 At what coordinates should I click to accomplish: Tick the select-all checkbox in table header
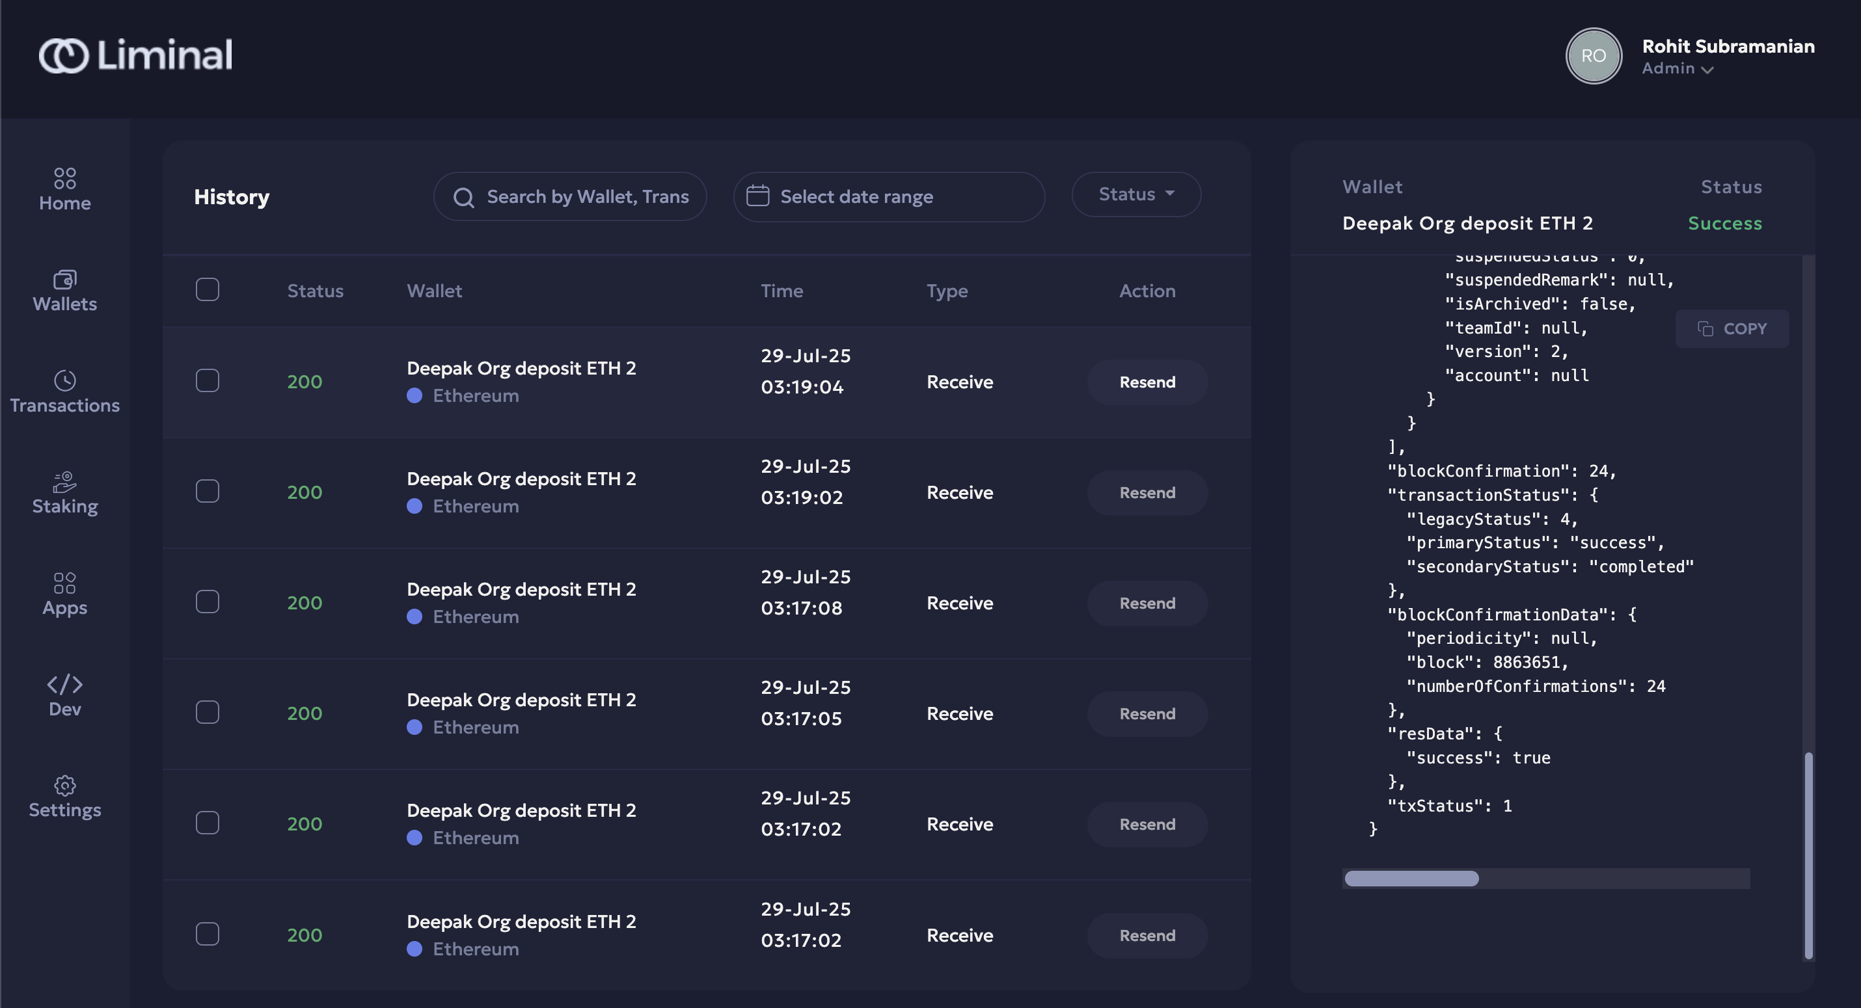point(208,289)
